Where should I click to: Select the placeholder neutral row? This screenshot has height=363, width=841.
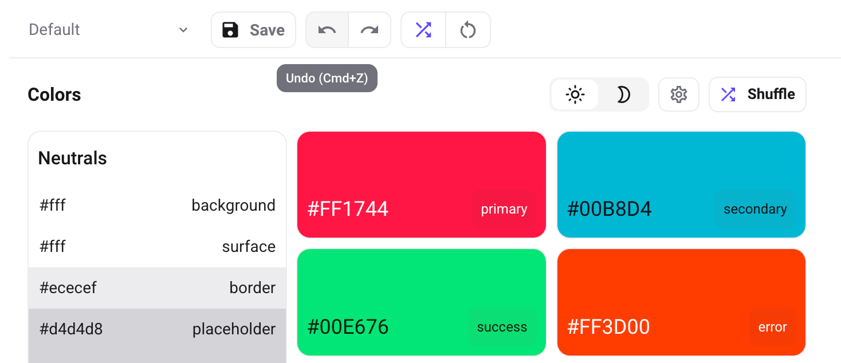point(158,329)
